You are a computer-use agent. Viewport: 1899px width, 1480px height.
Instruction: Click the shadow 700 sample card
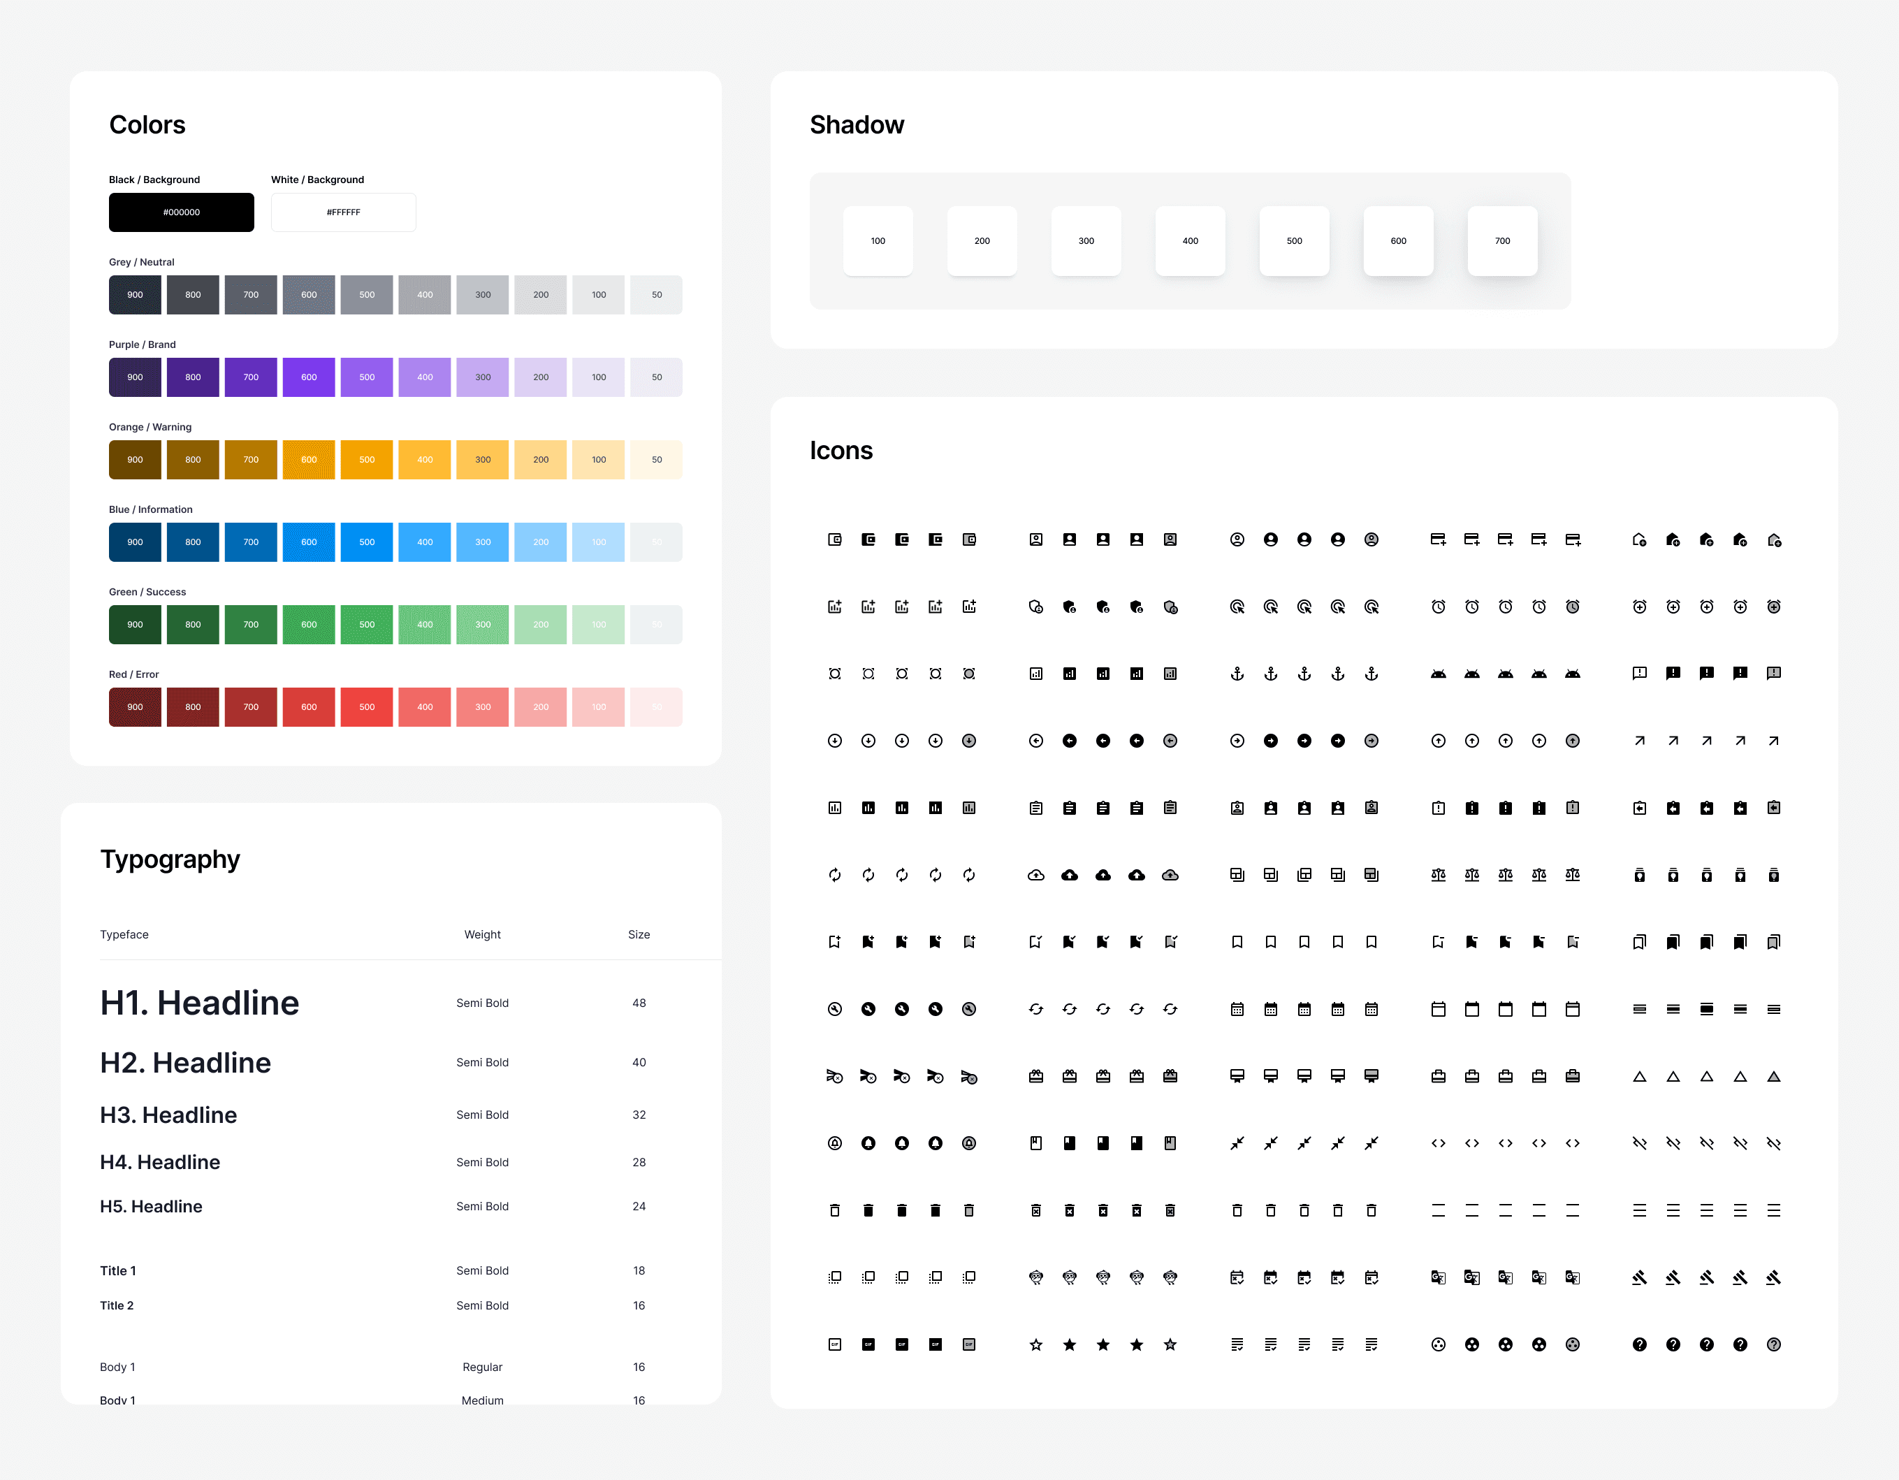pyautogui.click(x=1501, y=241)
